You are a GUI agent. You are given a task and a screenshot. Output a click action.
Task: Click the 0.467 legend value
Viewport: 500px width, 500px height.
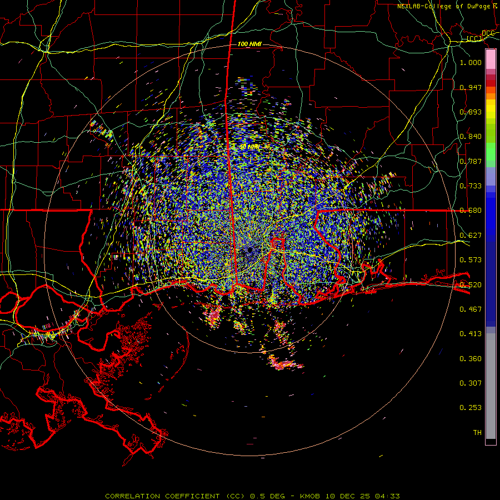(471, 309)
